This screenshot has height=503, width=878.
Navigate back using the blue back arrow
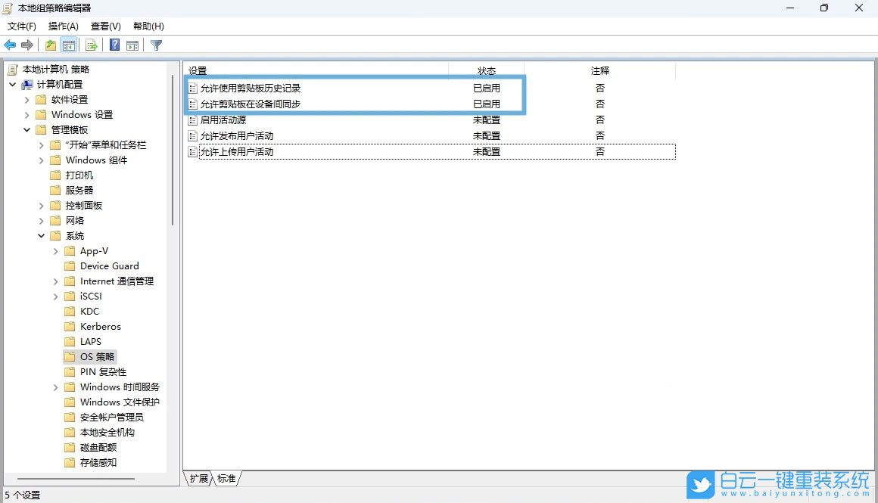pyautogui.click(x=10, y=45)
